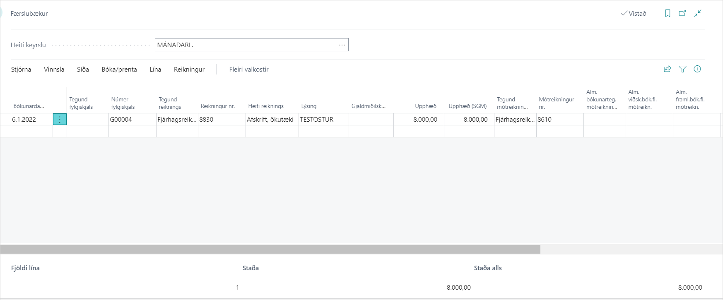The height and width of the screenshot is (300, 723).
Task: Click the horizontal scrollbar thumb
Action: click(x=270, y=249)
